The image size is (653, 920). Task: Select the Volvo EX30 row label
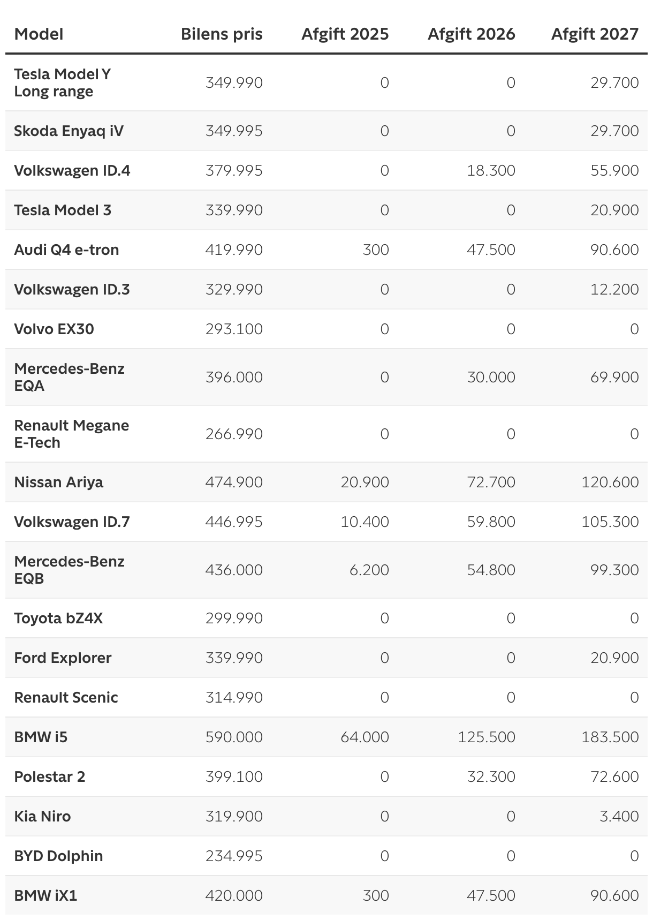pos(54,329)
